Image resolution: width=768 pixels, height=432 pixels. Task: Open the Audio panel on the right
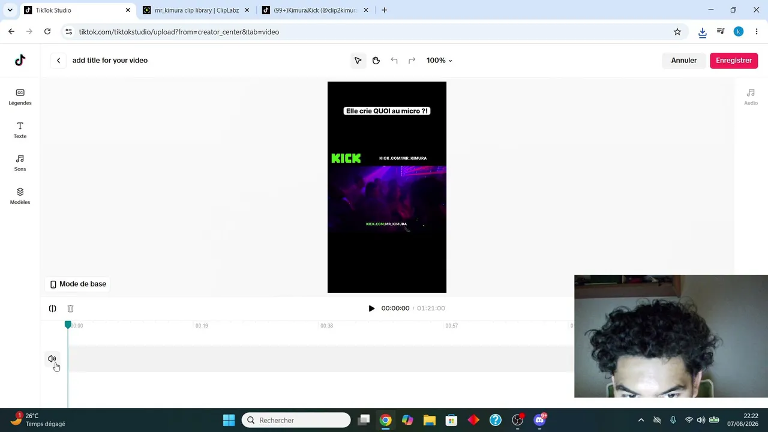tap(751, 97)
